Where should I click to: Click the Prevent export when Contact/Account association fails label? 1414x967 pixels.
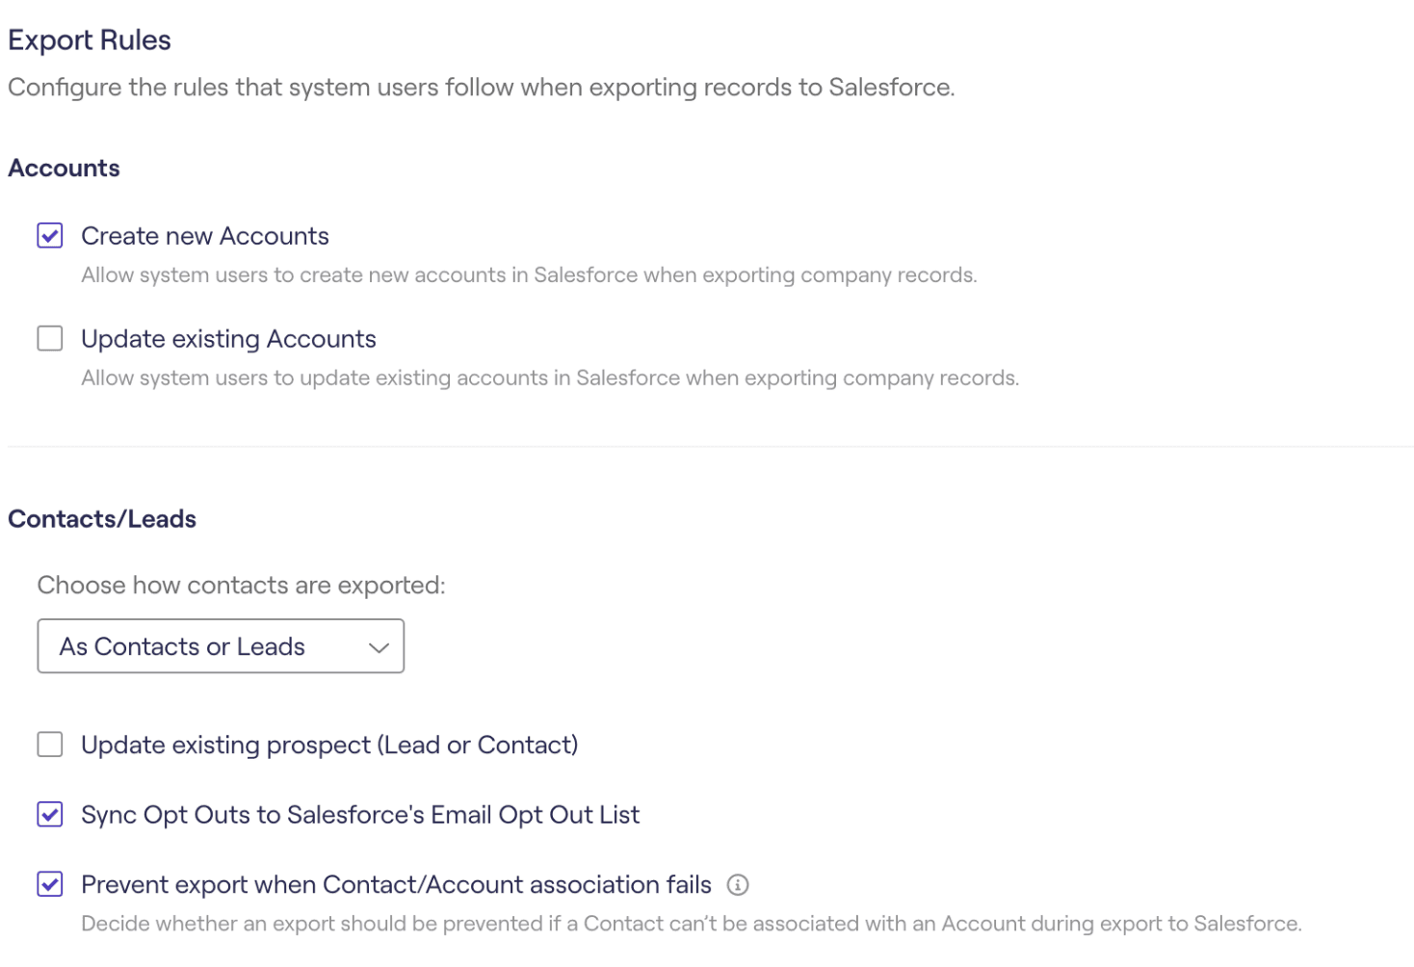point(396,884)
